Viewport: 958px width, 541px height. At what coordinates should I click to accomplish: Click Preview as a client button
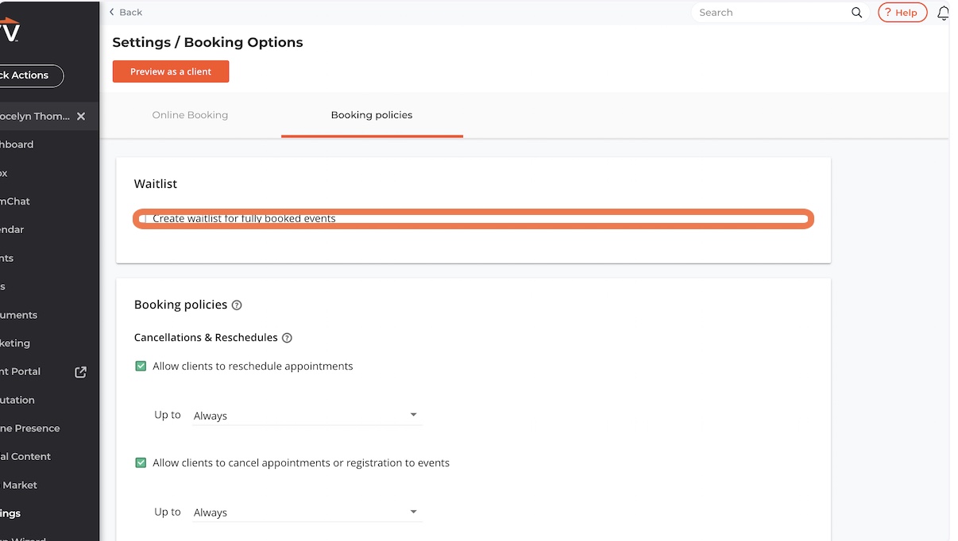171,71
